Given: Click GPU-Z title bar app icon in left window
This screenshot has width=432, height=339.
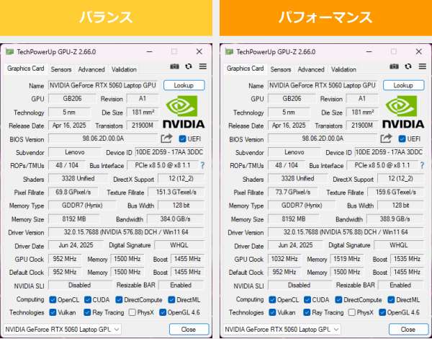Looking at the screenshot, I should click(9, 52).
